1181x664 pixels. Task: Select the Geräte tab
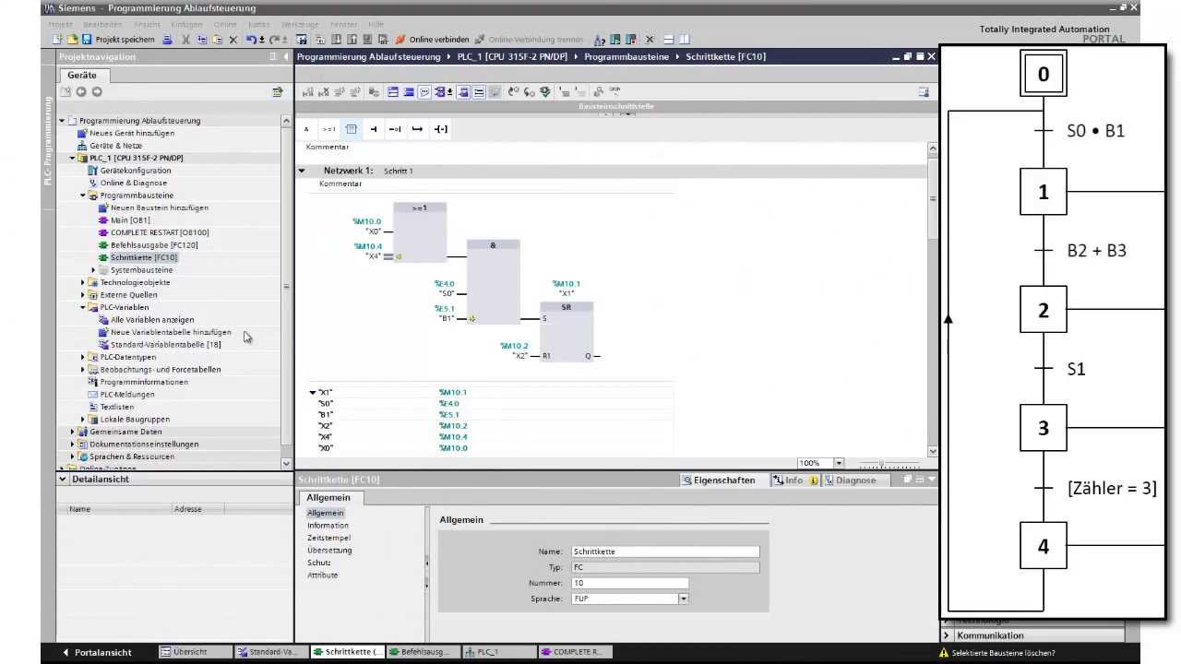pos(82,75)
